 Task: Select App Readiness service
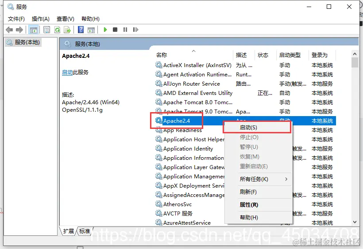pyautogui.click(x=182, y=131)
